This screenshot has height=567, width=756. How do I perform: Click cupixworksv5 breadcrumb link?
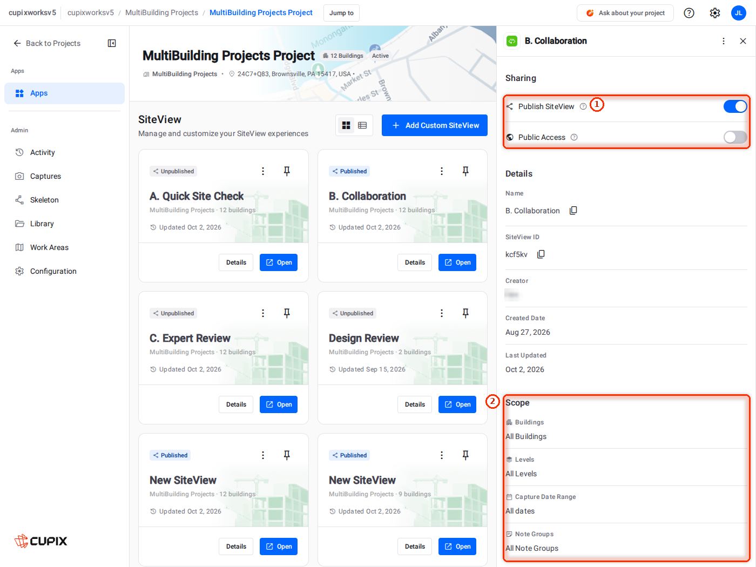91,12
